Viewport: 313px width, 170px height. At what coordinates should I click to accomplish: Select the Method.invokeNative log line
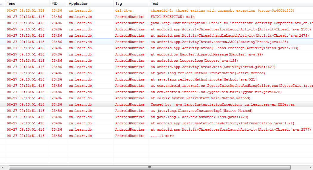(156, 73)
